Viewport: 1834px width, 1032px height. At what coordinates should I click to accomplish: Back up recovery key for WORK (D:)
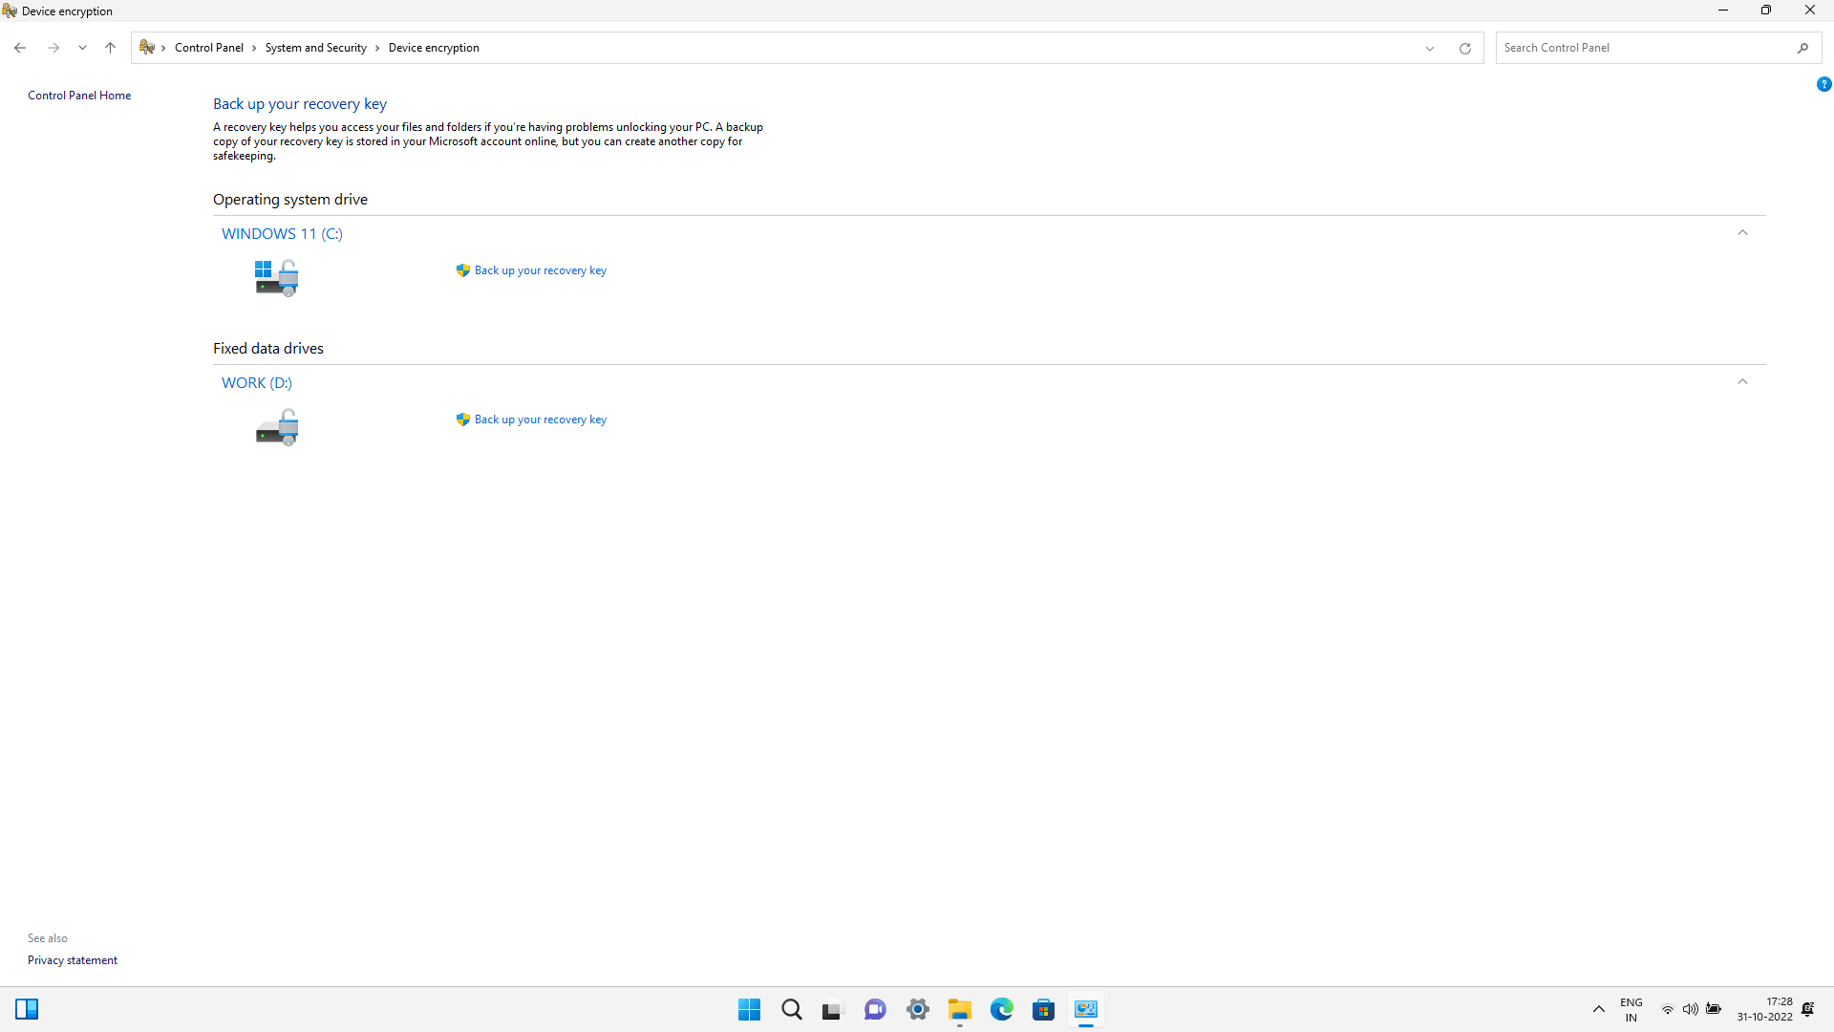point(540,419)
